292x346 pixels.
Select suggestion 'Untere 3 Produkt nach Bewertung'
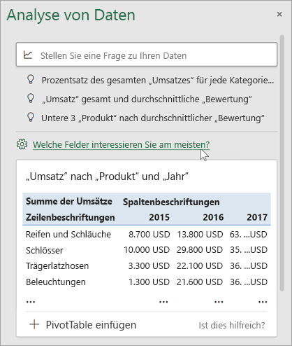(x=153, y=118)
